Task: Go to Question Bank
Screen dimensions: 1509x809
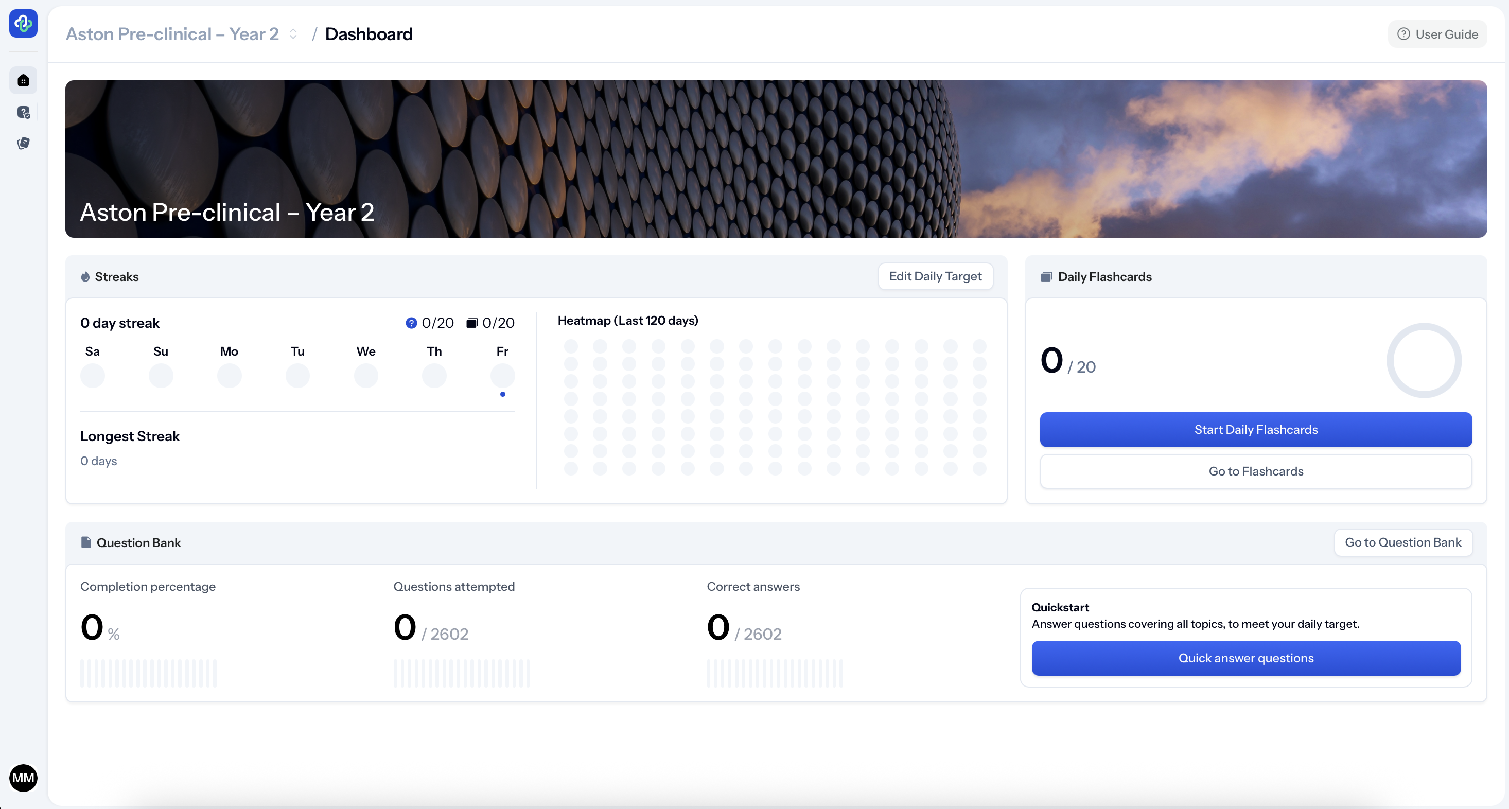Action: coord(1402,542)
